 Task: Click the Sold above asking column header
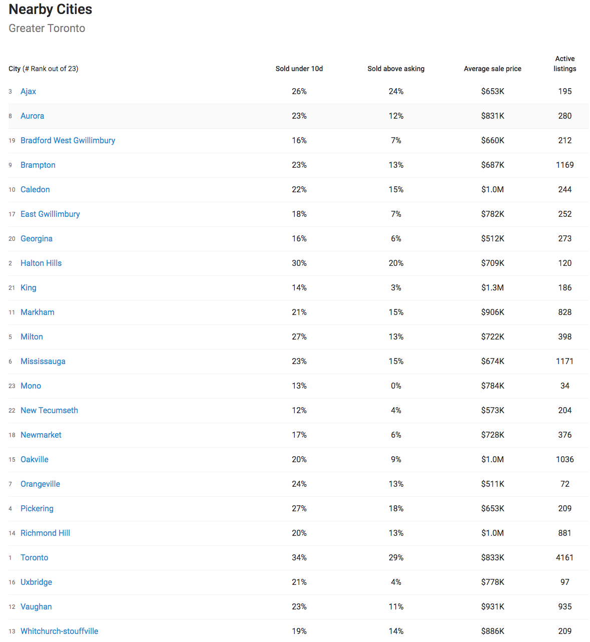pyautogui.click(x=396, y=69)
